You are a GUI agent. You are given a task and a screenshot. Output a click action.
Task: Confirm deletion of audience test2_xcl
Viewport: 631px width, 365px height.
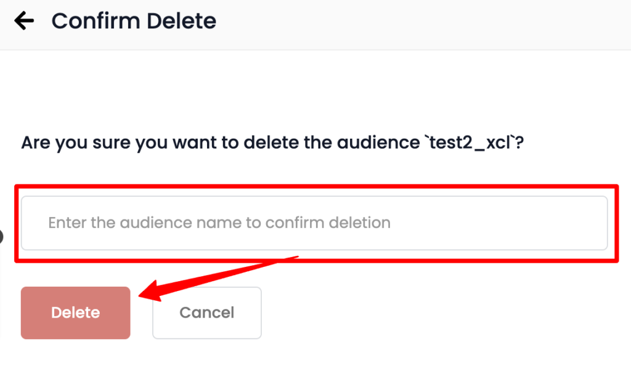pos(75,313)
